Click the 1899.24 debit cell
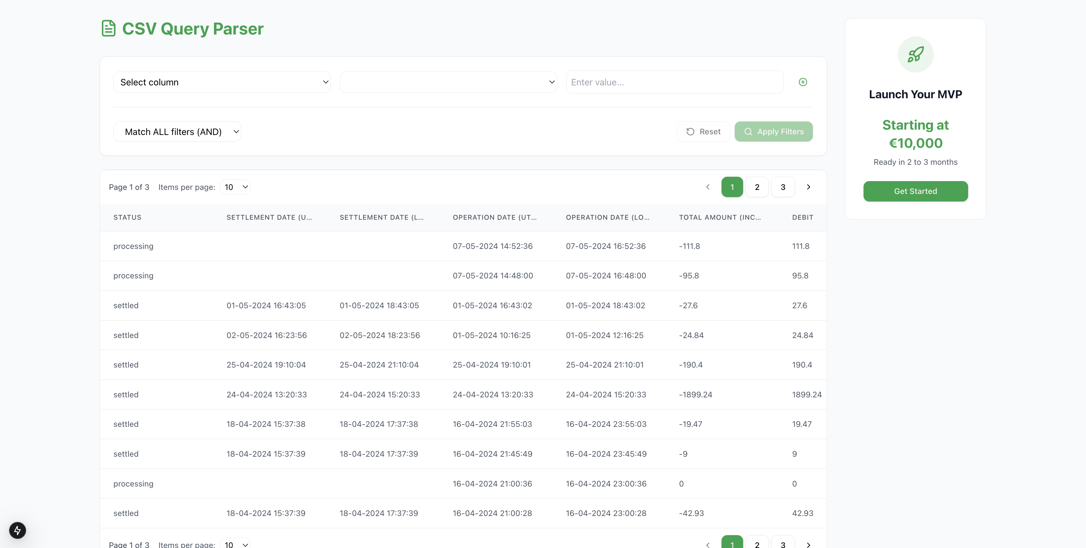Image resolution: width=1086 pixels, height=548 pixels. 807,395
